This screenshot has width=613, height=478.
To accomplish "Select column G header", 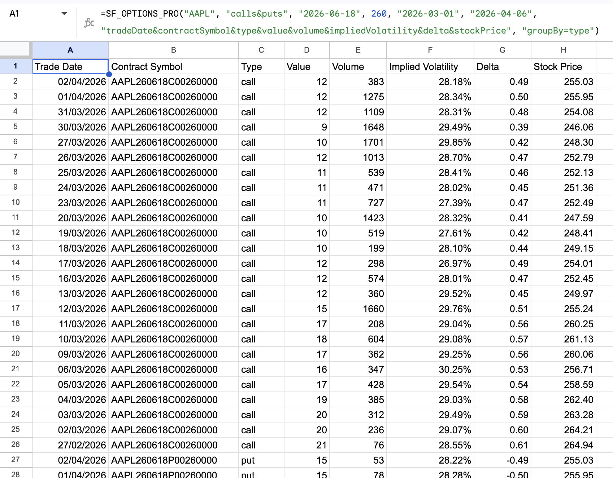I will (503, 50).
